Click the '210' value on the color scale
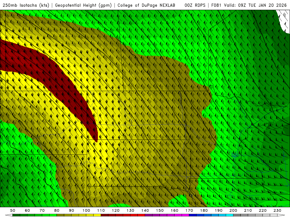 [248, 210]
